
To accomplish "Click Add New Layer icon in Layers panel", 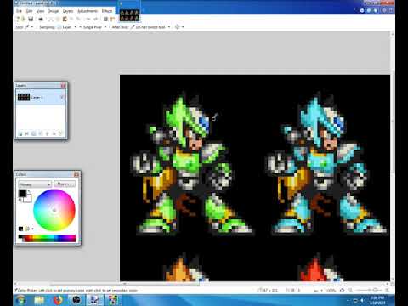I will click(x=20, y=133).
